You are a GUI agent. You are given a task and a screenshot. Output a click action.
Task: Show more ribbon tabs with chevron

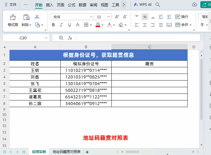[124, 5]
